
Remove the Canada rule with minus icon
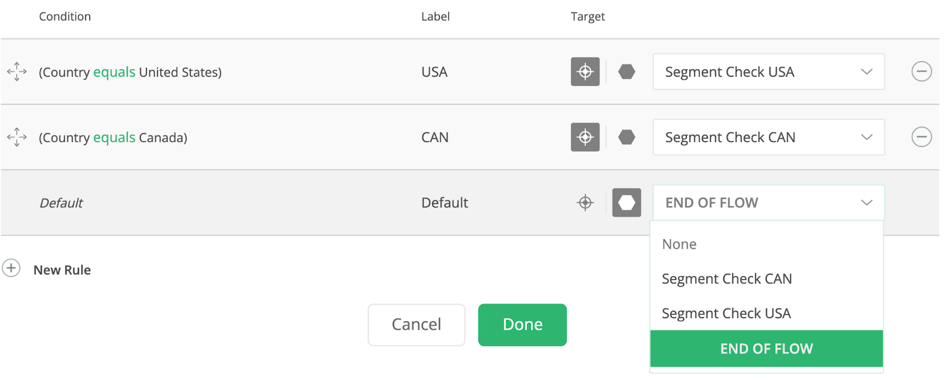point(921,137)
